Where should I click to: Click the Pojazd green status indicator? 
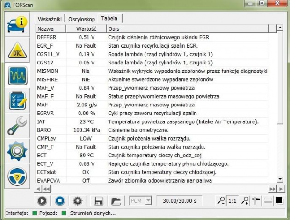click(64, 213)
